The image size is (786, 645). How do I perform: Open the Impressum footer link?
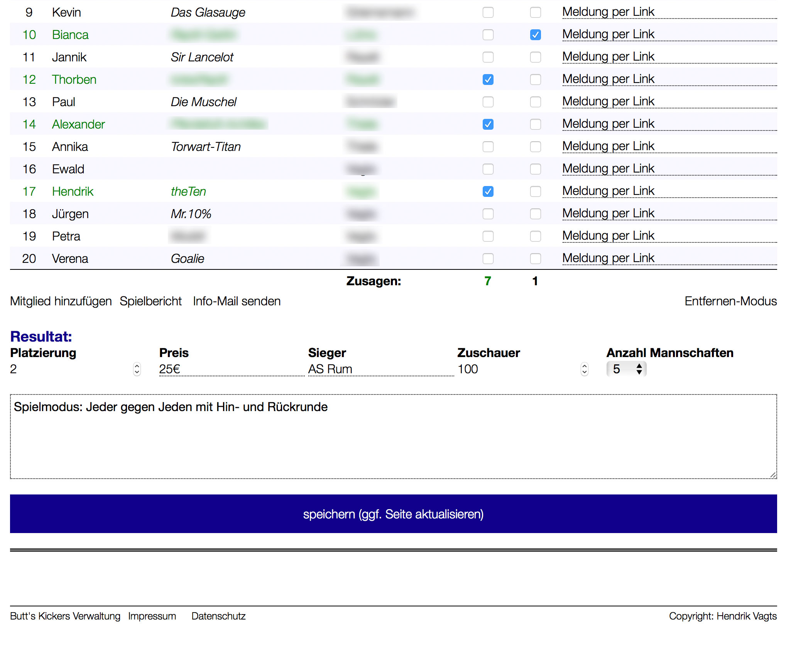coord(152,616)
